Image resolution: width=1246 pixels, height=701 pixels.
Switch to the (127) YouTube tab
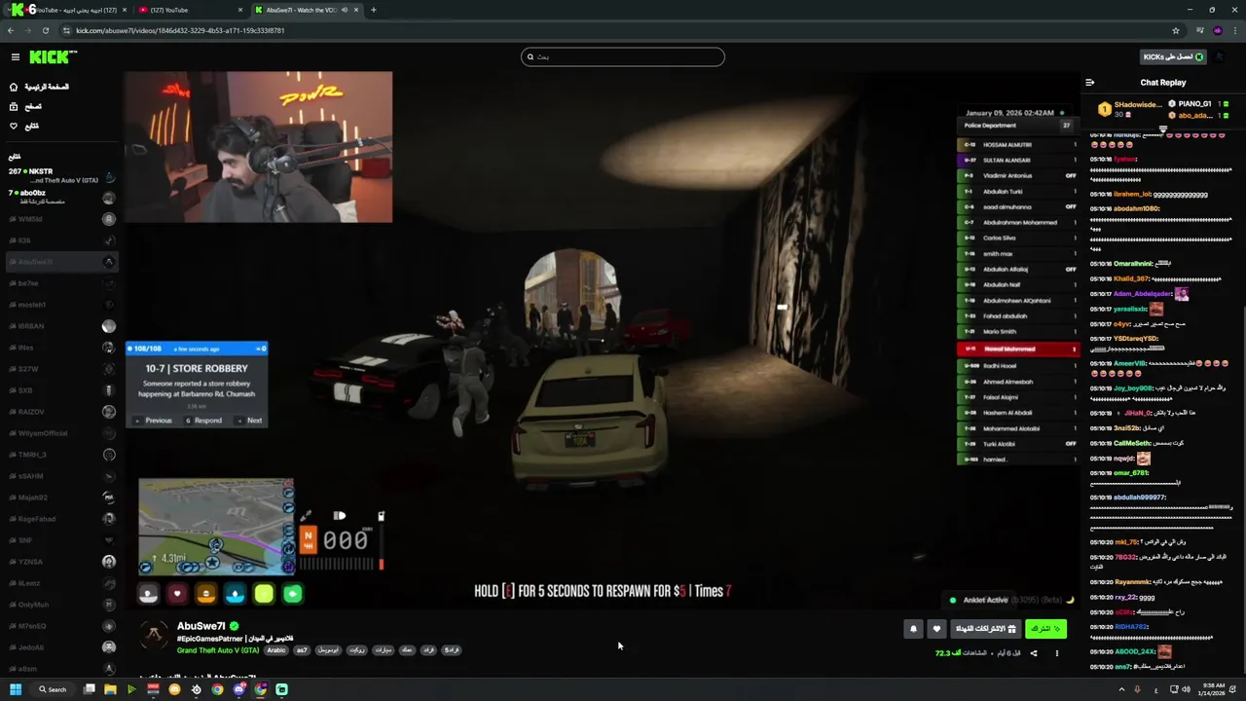pyautogui.click(x=190, y=10)
